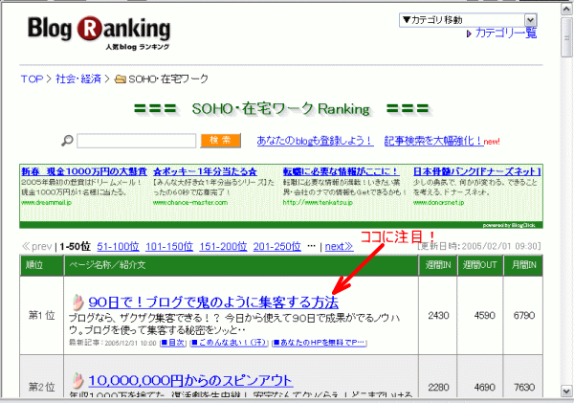Click the vertical scrollbar thumb
Viewport: 574px width, 403px height.
tap(567, 37)
